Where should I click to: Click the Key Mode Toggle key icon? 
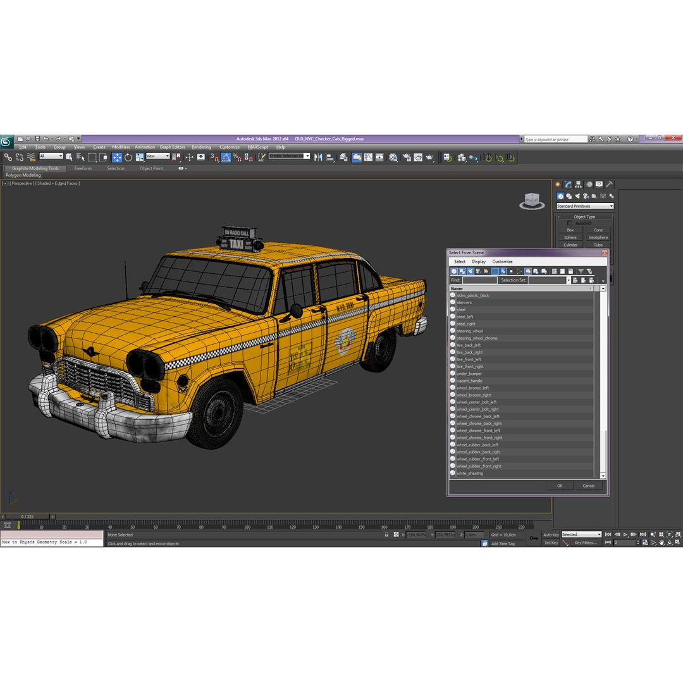(534, 538)
